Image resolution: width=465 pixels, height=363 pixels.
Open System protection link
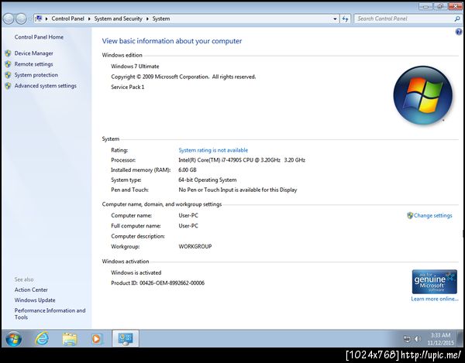36,75
